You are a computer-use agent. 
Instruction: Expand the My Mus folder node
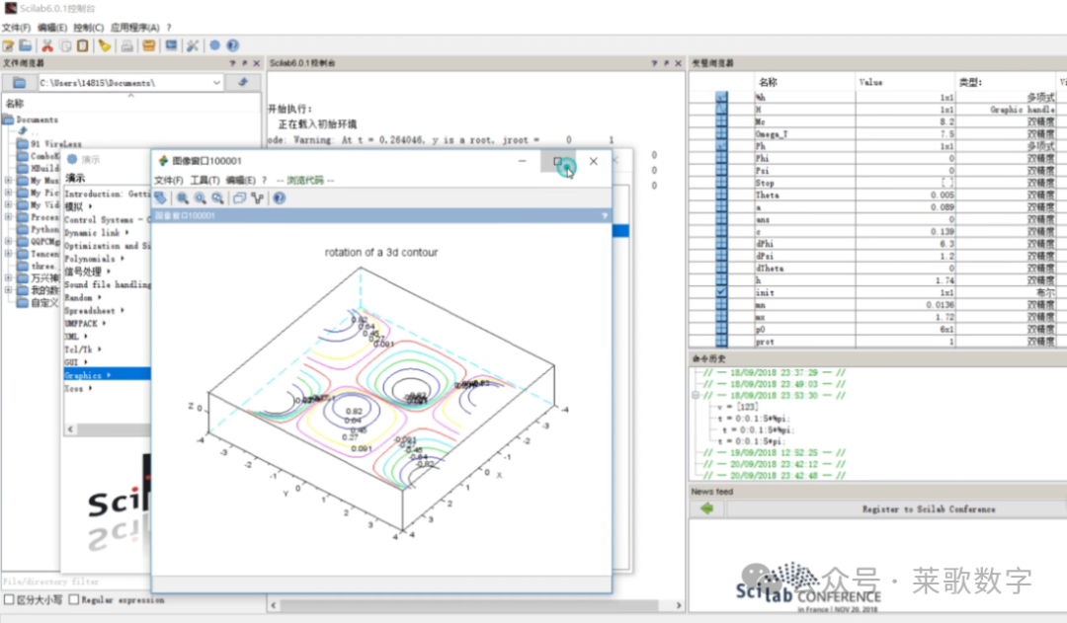(x=8, y=181)
